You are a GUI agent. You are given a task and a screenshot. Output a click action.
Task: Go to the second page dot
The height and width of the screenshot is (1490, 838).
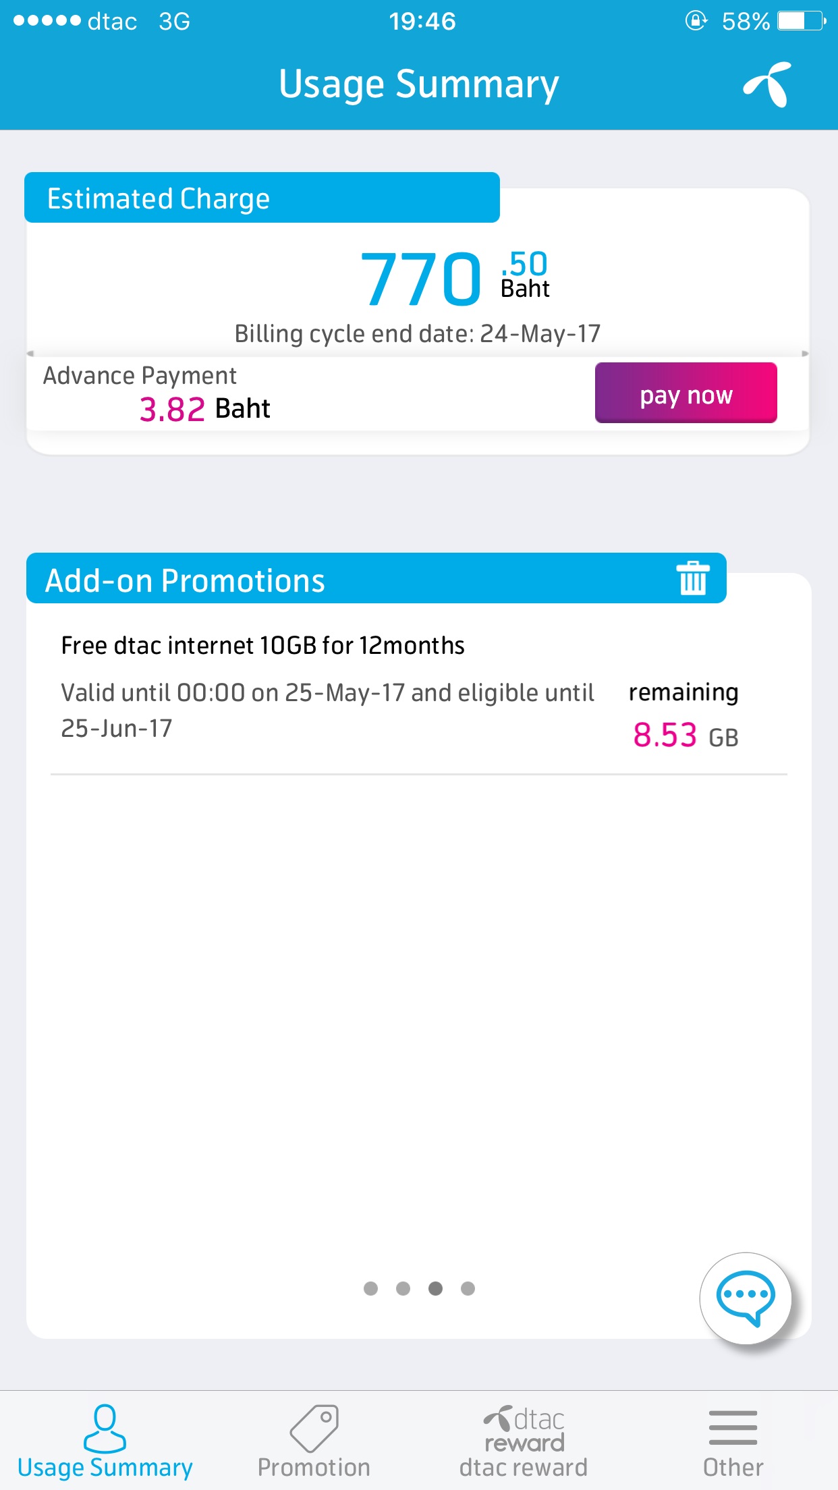tap(403, 1289)
